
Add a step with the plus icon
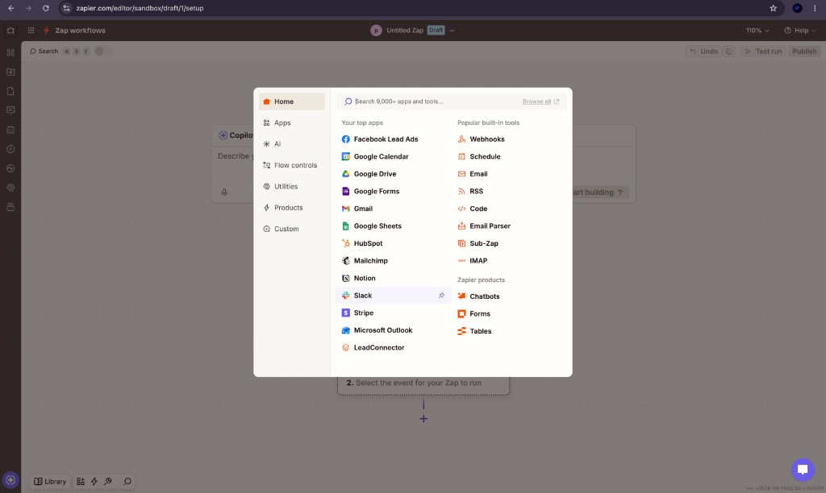point(423,419)
